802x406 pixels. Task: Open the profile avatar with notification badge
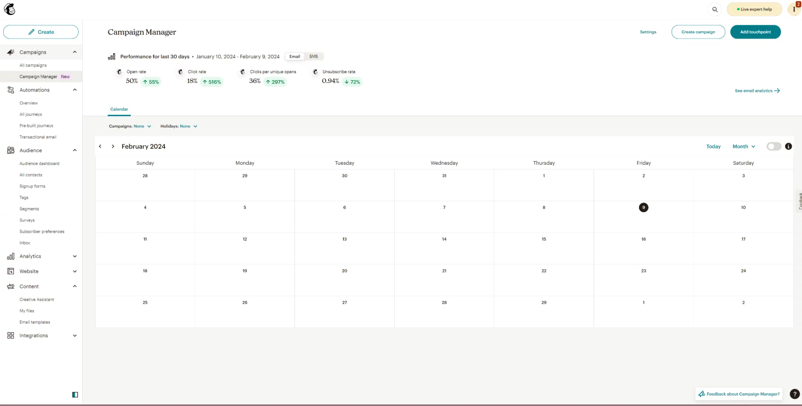click(x=794, y=9)
